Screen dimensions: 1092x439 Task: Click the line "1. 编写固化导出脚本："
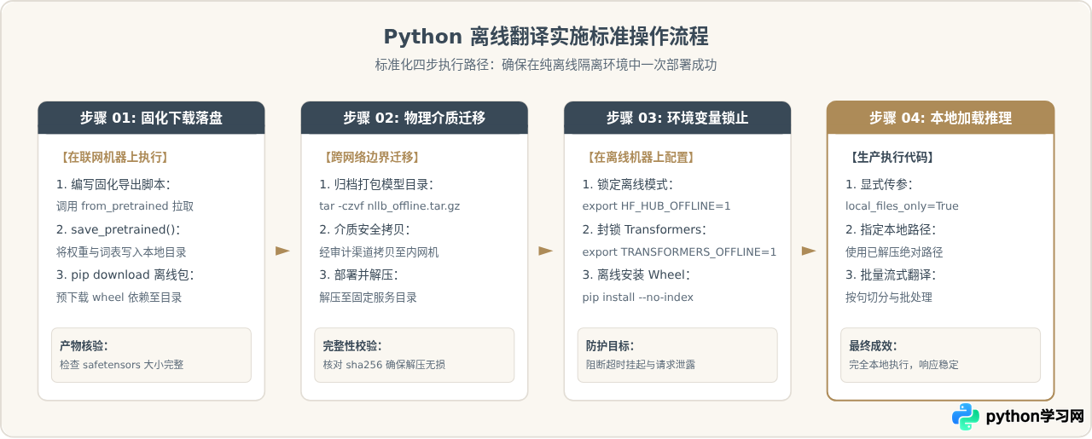pyautogui.click(x=113, y=184)
